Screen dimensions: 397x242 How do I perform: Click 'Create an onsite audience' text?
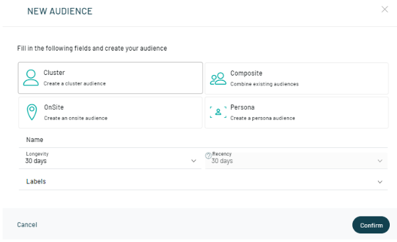point(76,118)
